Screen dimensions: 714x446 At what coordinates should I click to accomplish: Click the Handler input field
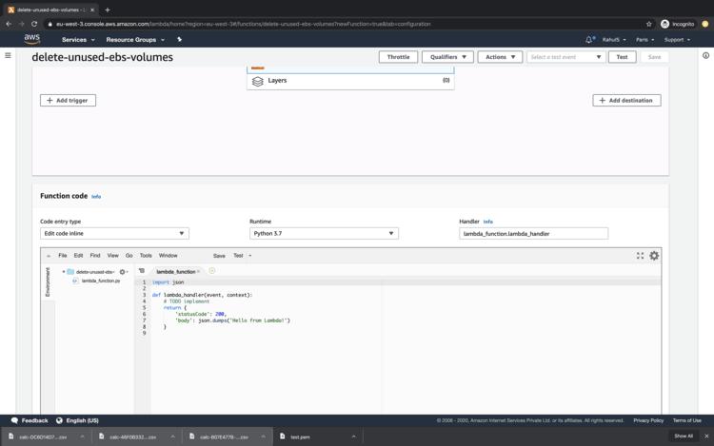pos(533,233)
